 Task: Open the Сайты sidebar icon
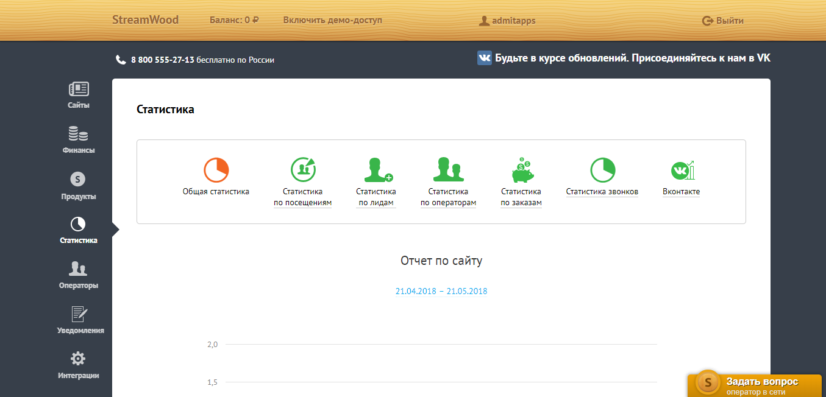point(79,90)
